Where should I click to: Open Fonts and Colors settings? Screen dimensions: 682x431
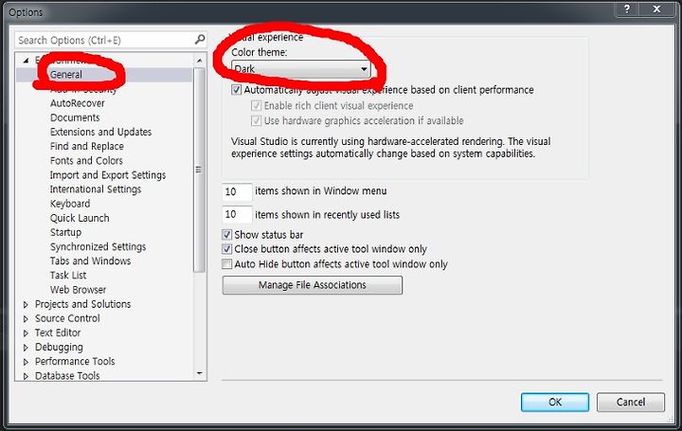[86, 160]
